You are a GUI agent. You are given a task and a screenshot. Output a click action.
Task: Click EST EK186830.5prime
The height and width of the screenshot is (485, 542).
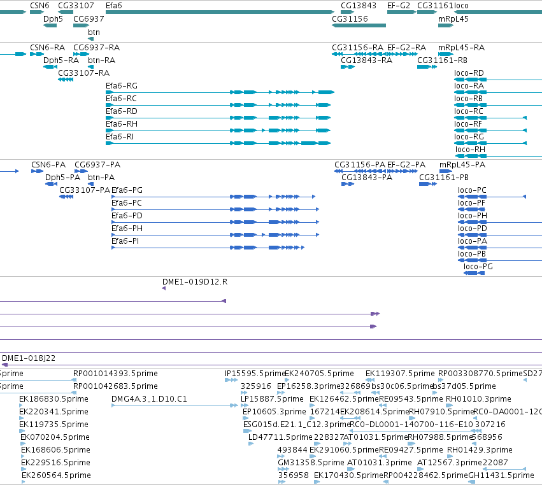[53, 399]
